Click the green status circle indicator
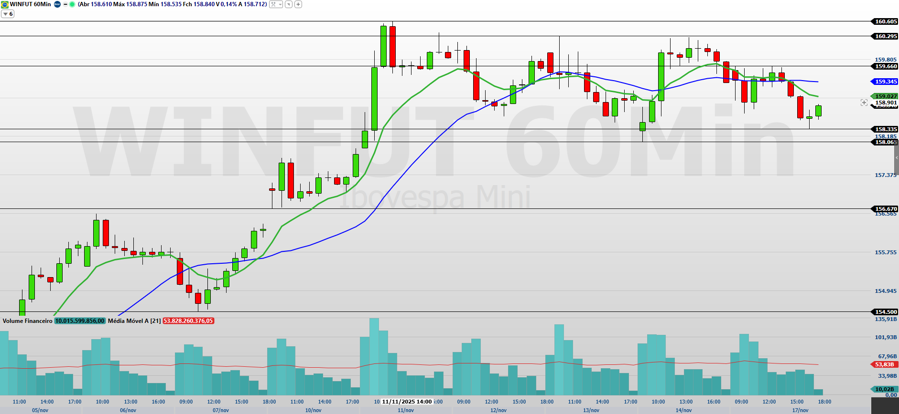The image size is (899, 414). click(72, 4)
